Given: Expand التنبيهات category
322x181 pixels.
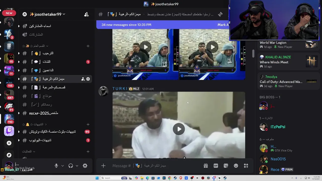Looking at the screenshot, I should [34, 124].
